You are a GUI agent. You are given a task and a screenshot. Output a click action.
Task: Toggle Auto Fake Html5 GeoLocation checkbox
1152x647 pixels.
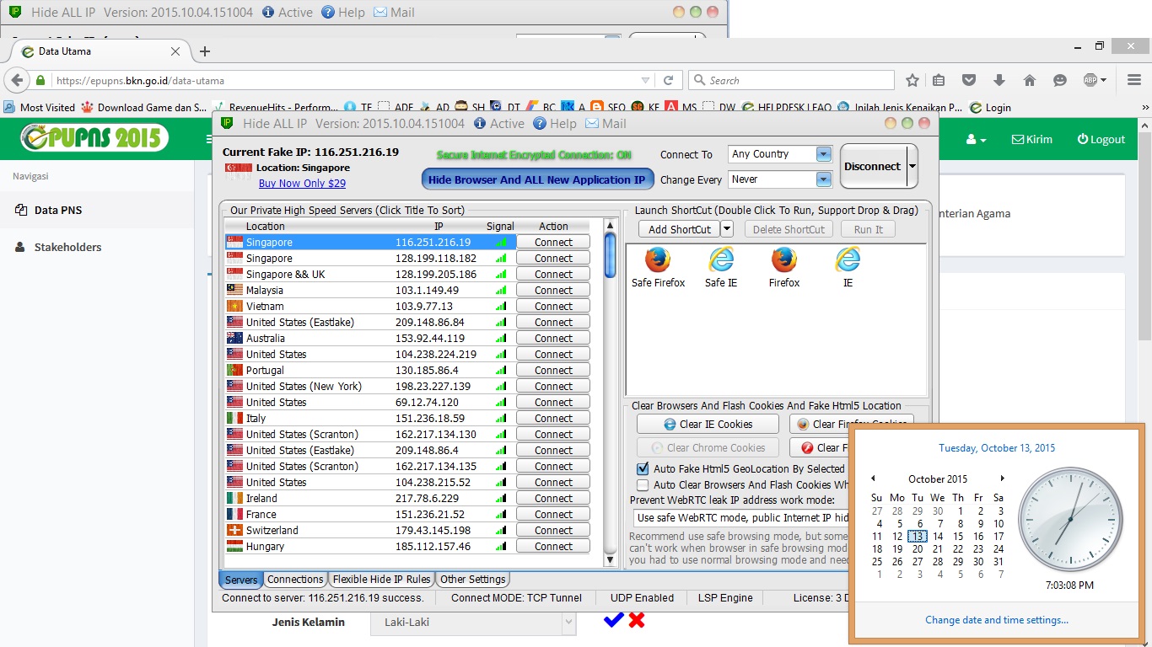[643, 468]
